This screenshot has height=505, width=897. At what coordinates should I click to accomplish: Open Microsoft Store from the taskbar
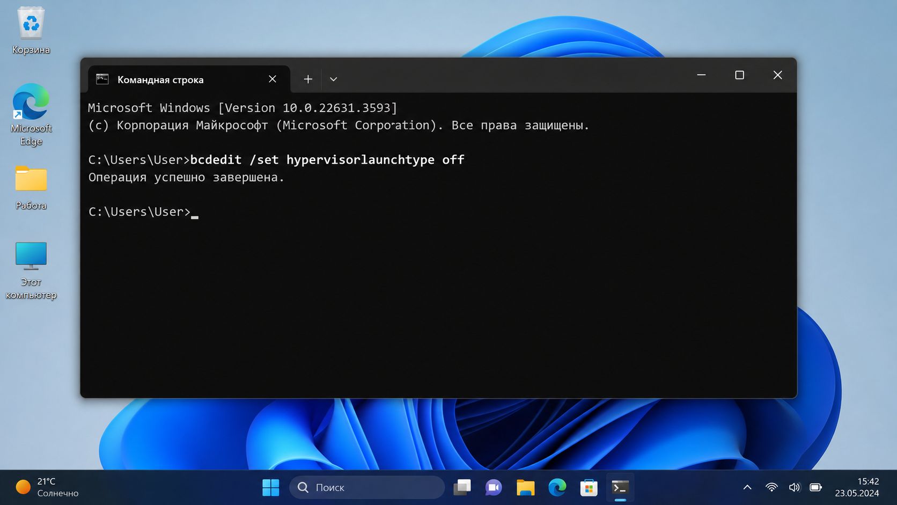(x=589, y=487)
